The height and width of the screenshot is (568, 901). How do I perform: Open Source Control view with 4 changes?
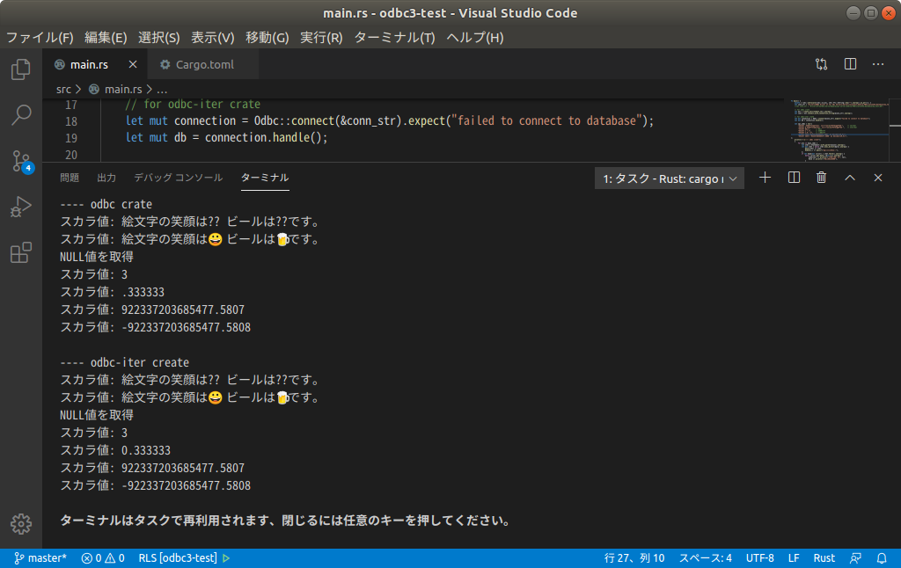(22, 162)
